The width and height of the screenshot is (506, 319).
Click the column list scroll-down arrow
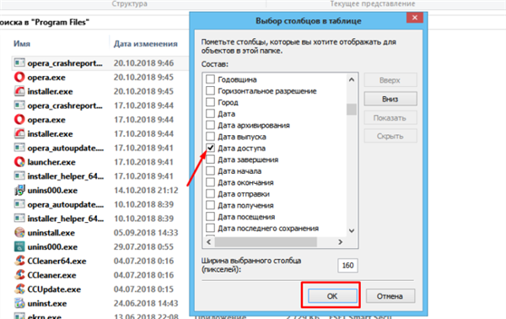[352, 230]
